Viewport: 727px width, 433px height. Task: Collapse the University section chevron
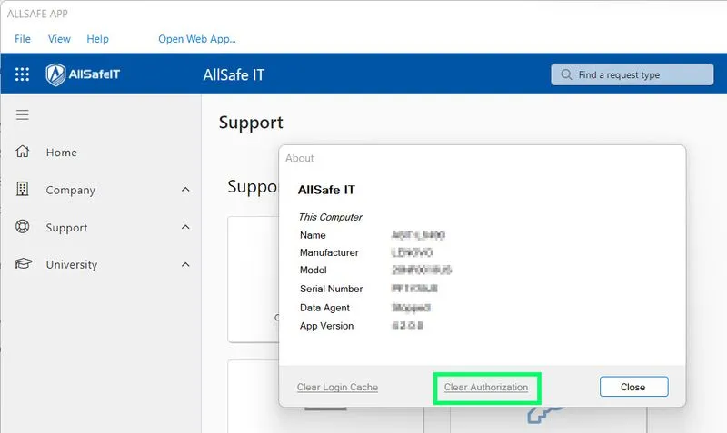pyautogui.click(x=185, y=264)
